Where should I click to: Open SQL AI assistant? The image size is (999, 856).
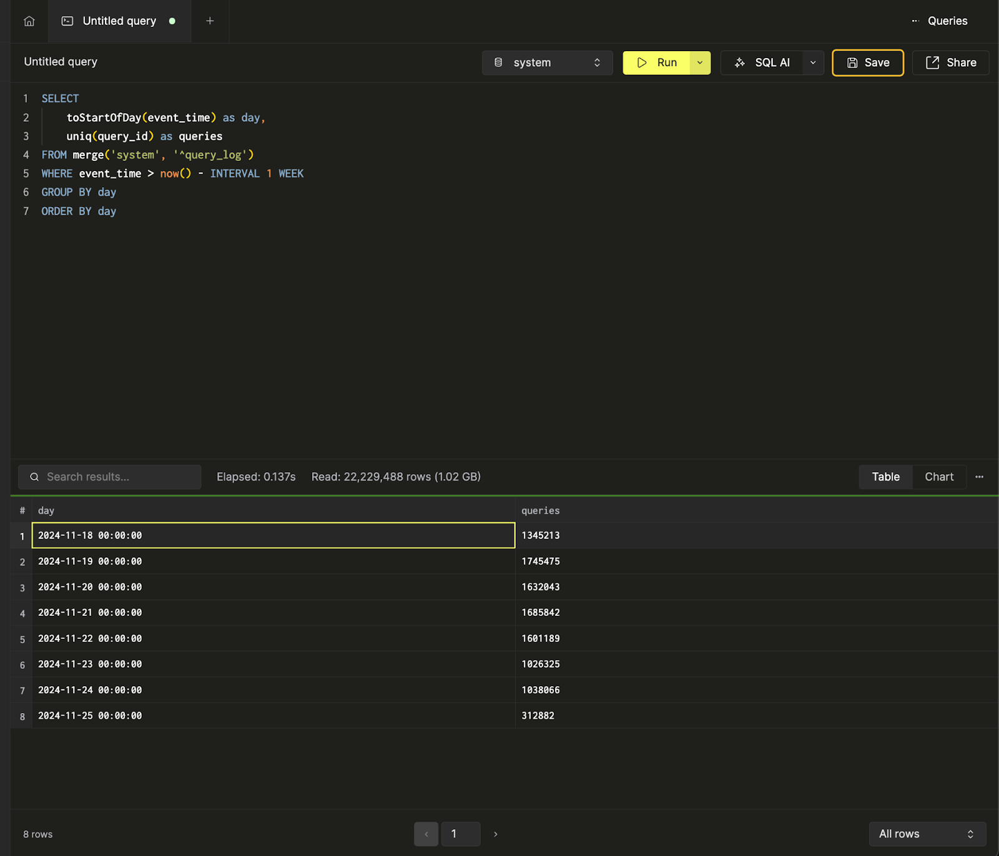[765, 62]
